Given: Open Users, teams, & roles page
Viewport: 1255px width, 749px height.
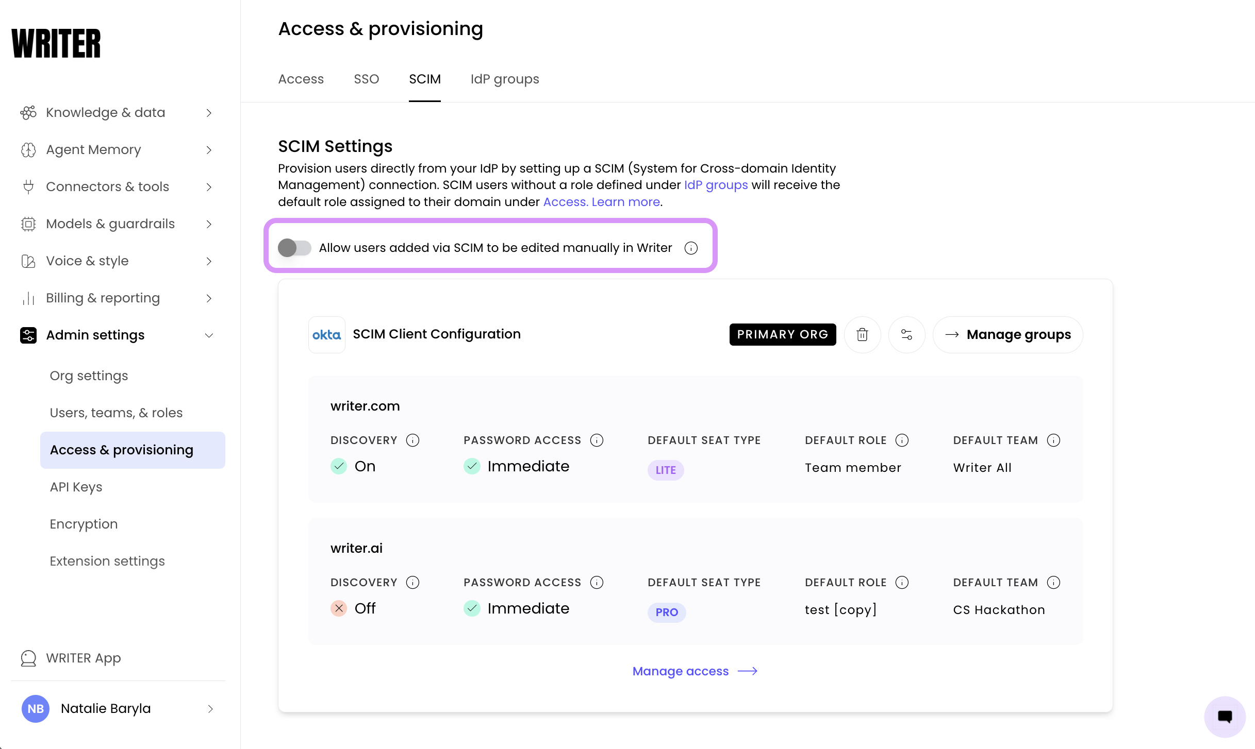Looking at the screenshot, I should 117,413.
